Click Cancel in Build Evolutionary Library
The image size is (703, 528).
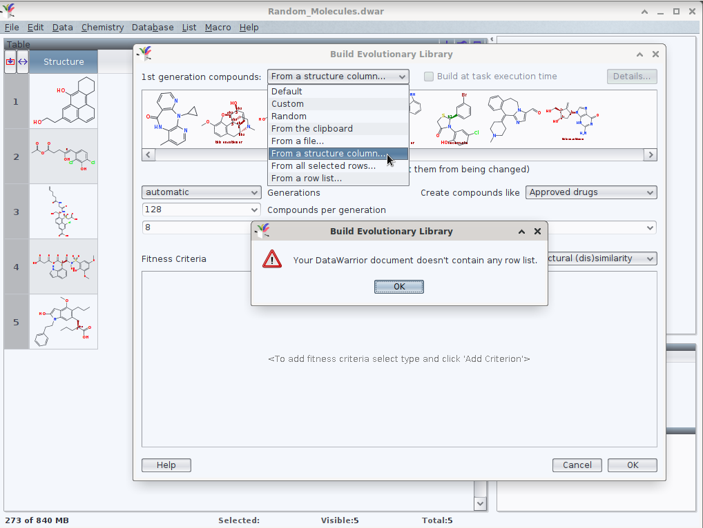point(577,465)
